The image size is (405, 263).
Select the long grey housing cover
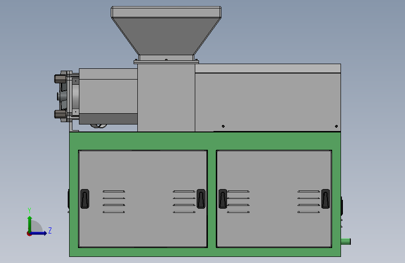pos(268,98)
